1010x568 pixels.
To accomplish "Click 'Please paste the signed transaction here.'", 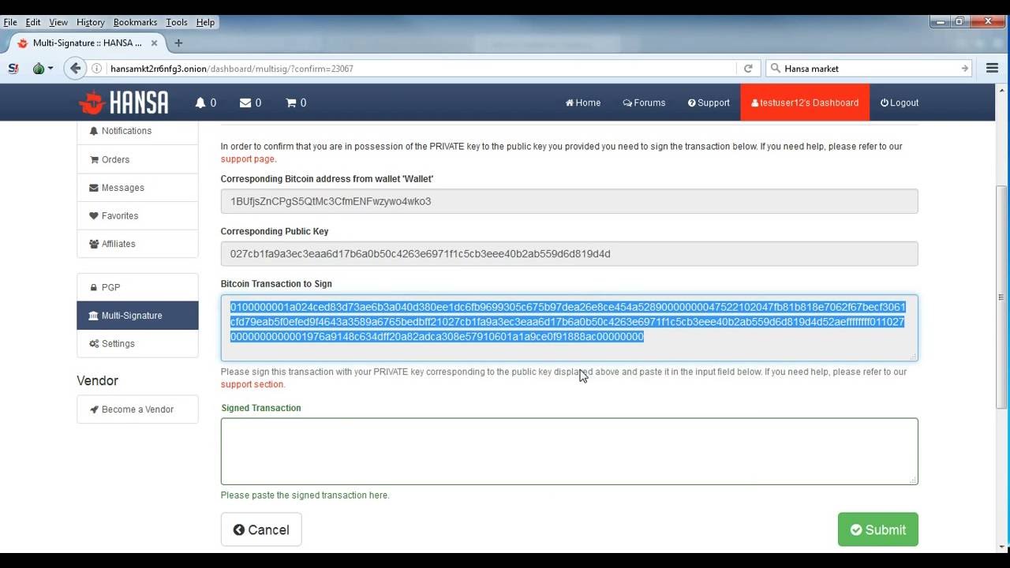I will (x=305, y=495).
